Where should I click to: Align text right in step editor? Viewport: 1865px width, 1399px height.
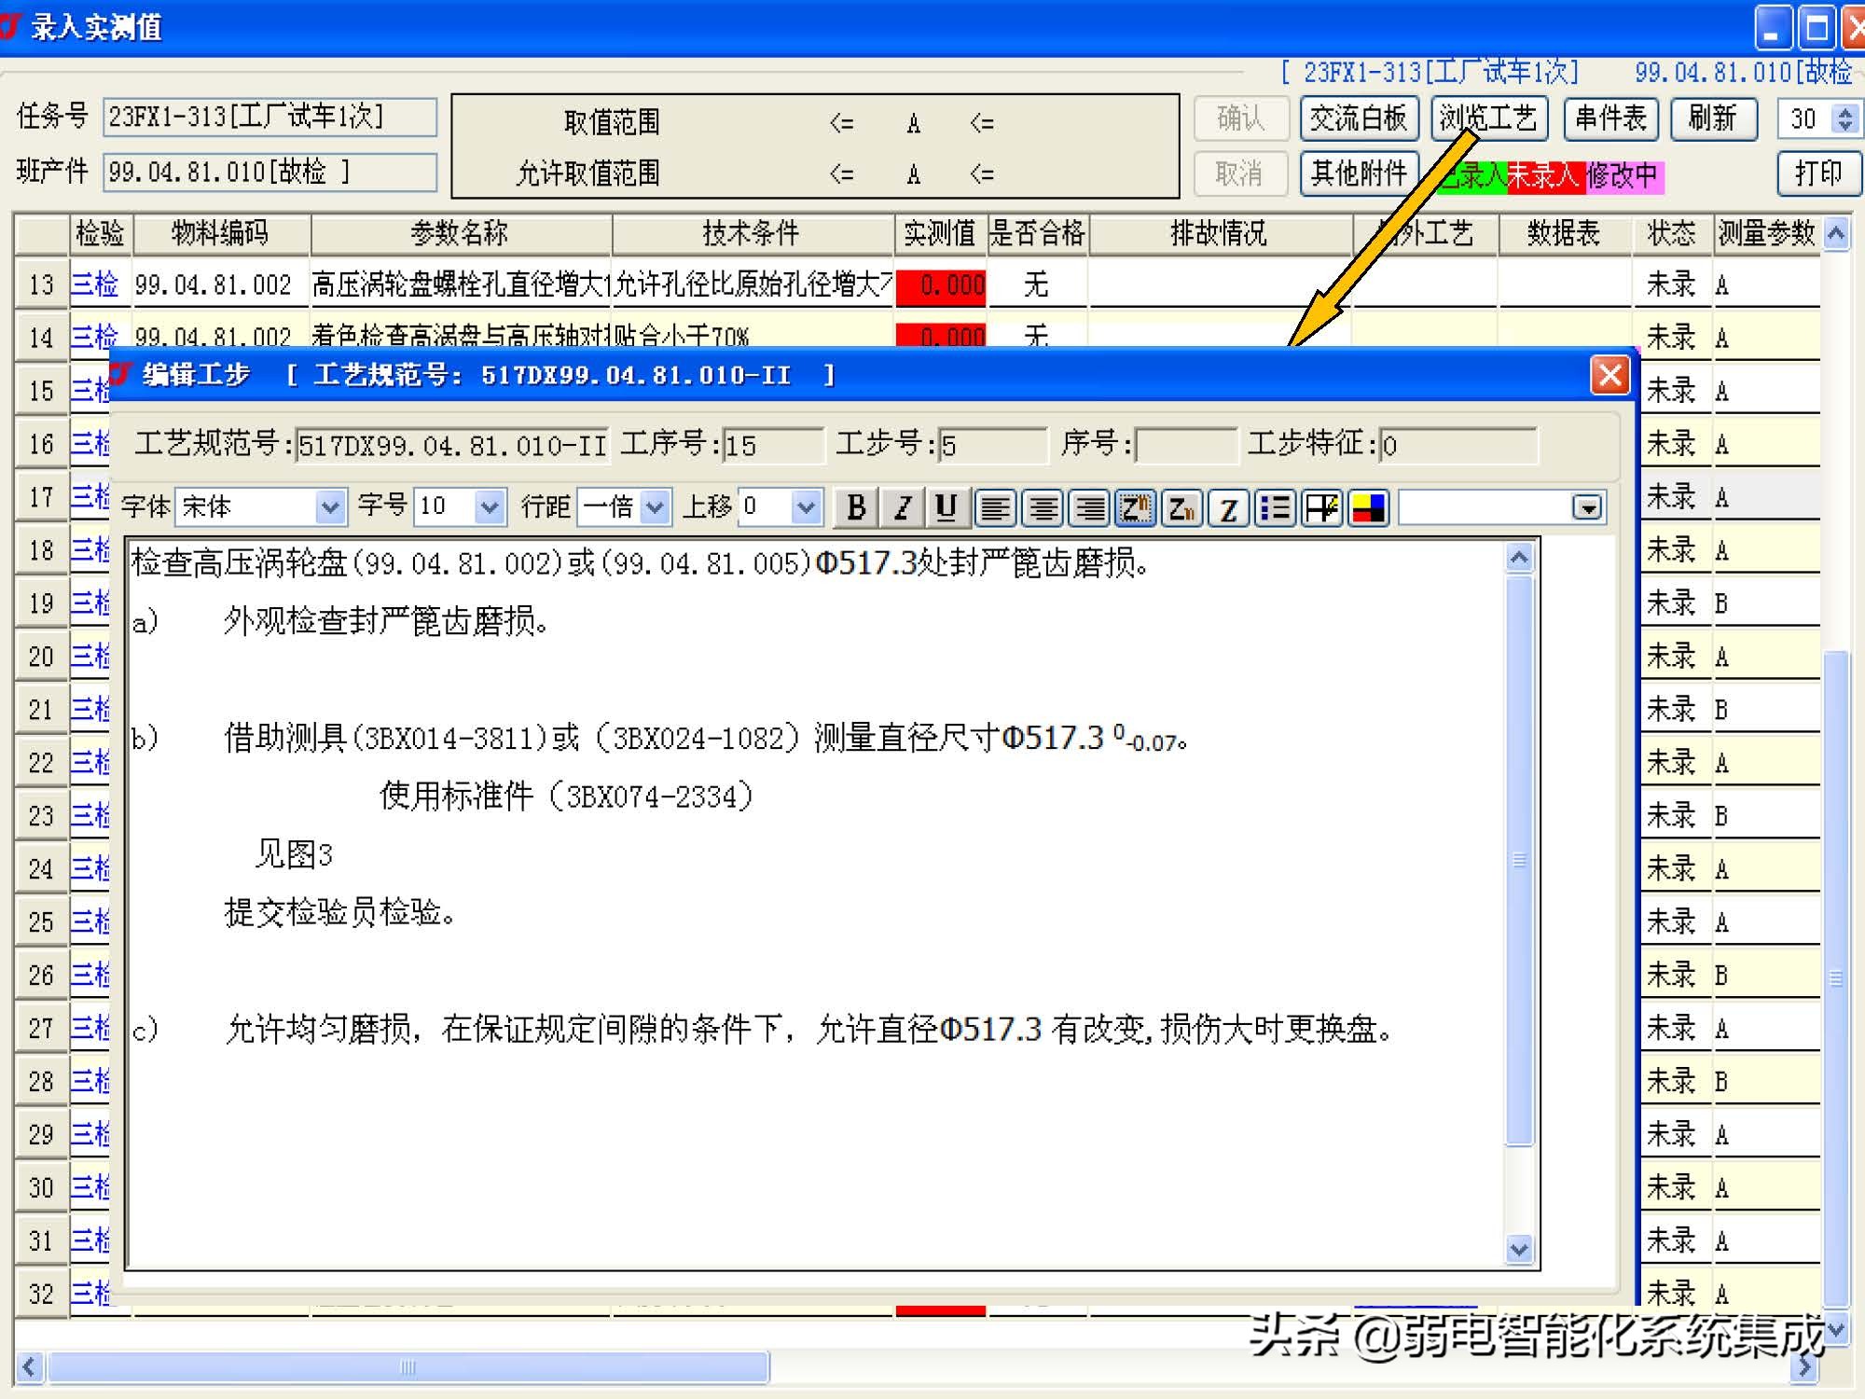(x=1089, y=508)
